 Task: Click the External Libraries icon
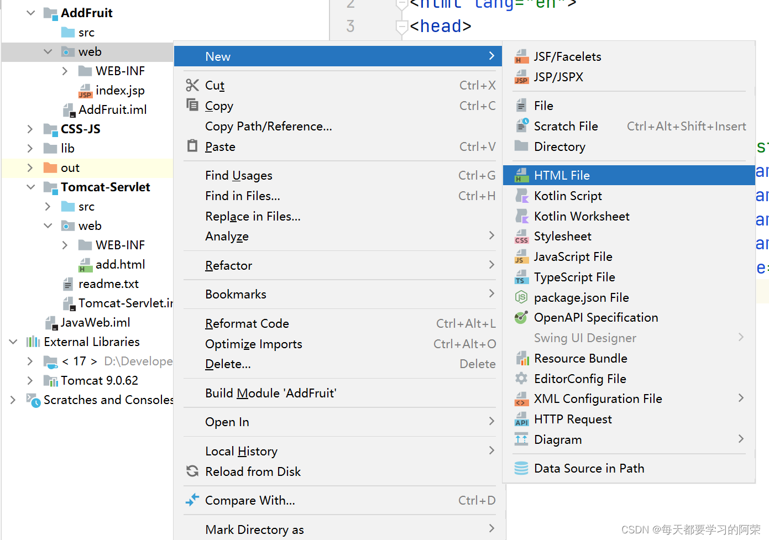pos(33,342)
